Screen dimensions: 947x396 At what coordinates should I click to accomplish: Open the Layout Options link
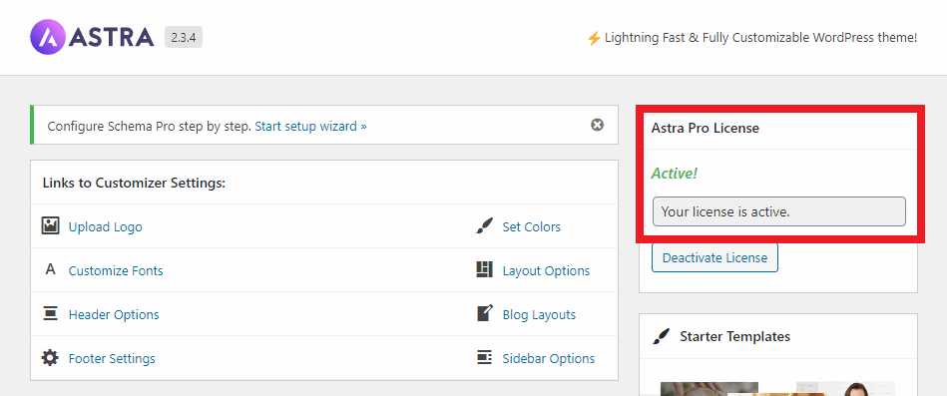[x=546, y=271]
